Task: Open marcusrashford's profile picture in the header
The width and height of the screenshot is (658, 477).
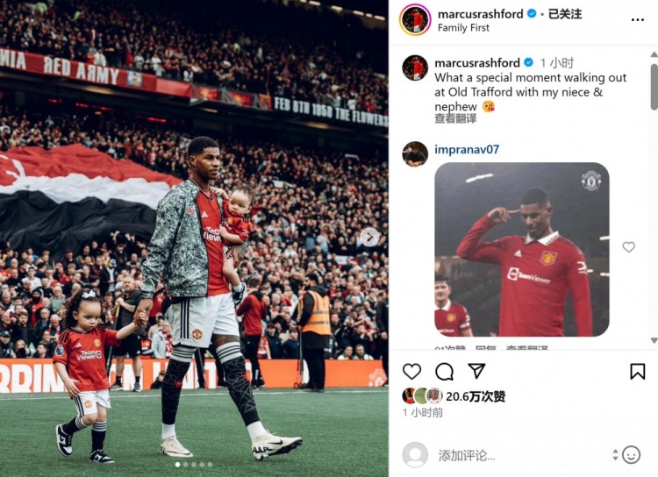Action: click(x=415, y=20)
